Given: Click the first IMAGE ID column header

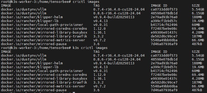Looking at the screenshot, I should point(159,6).
